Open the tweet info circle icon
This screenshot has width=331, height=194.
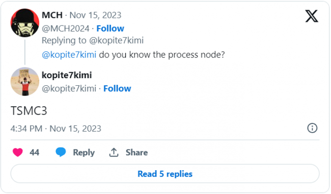point(312,128)
